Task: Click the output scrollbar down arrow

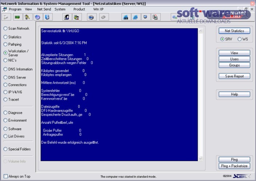Action: click(200, 158)
